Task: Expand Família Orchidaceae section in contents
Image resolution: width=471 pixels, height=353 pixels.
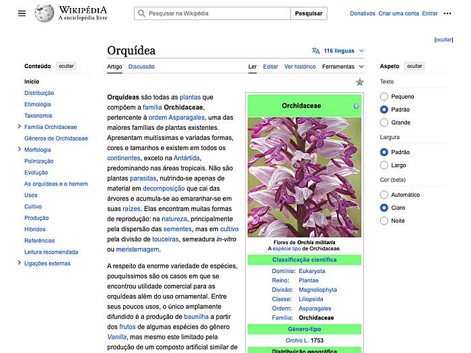Action: (x=20, y=126)
